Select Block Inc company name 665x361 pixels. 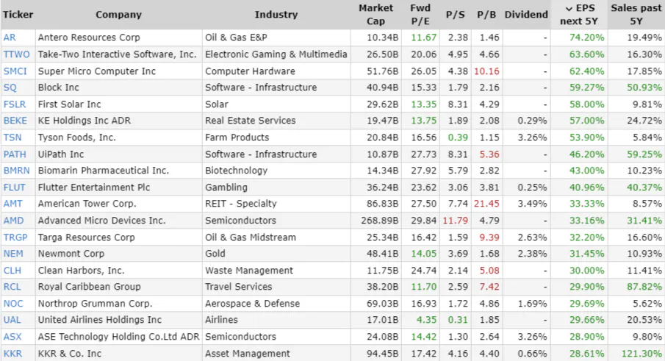pos(59,87)
